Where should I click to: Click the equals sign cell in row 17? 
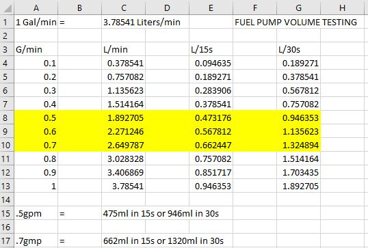click(x=79, y=240)
